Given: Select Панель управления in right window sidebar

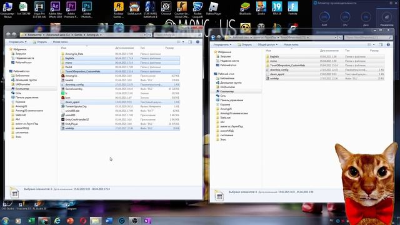Looking at the screenshot, I should click(x=231, y=100).
